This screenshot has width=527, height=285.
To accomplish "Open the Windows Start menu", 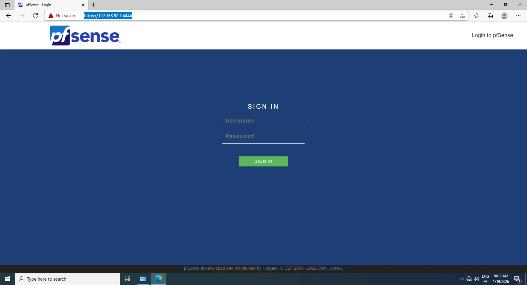I will pyautogui.click(x=7, y=279).
